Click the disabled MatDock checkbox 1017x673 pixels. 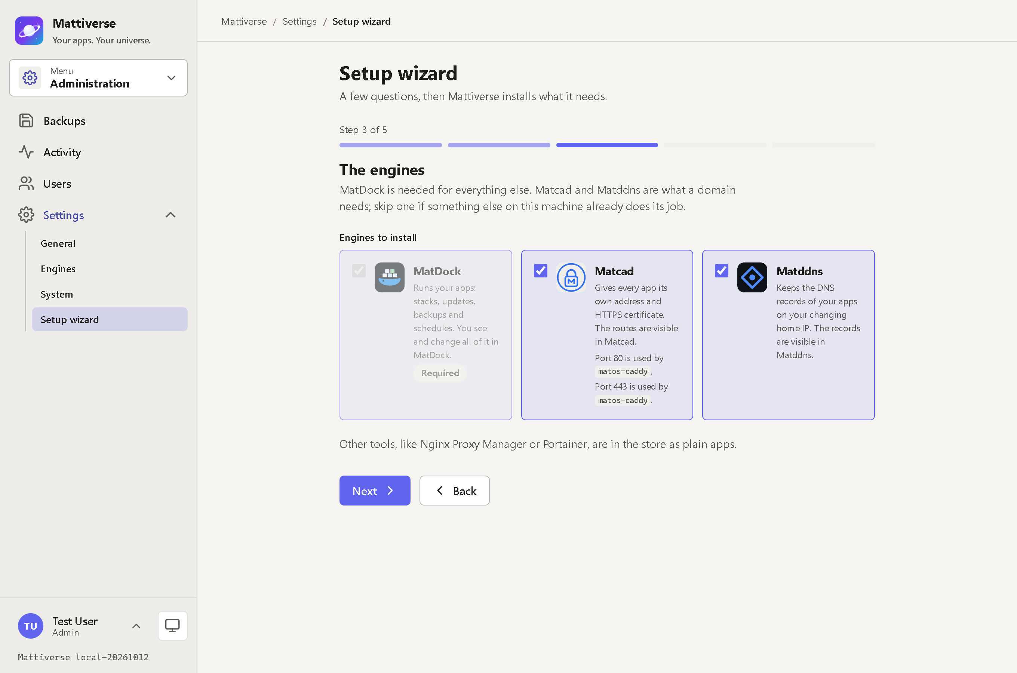point(359,270)
